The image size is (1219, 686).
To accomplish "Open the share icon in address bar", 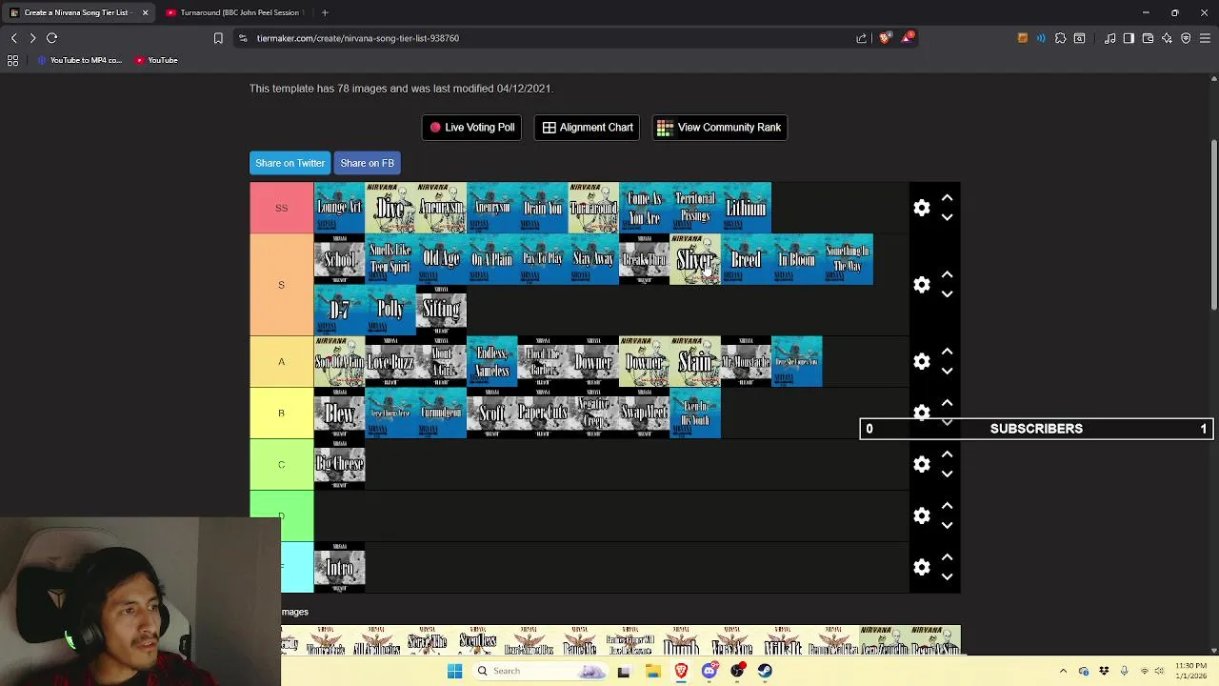I will click(862, 38).
